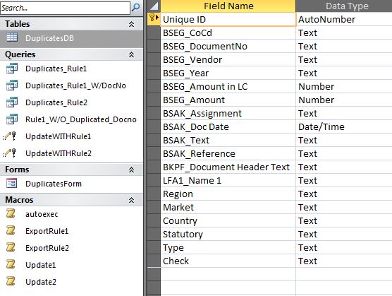Click the Data Type column header
Image resolution: width=392 pixels, height=296 pixels.
click(344, 6)
